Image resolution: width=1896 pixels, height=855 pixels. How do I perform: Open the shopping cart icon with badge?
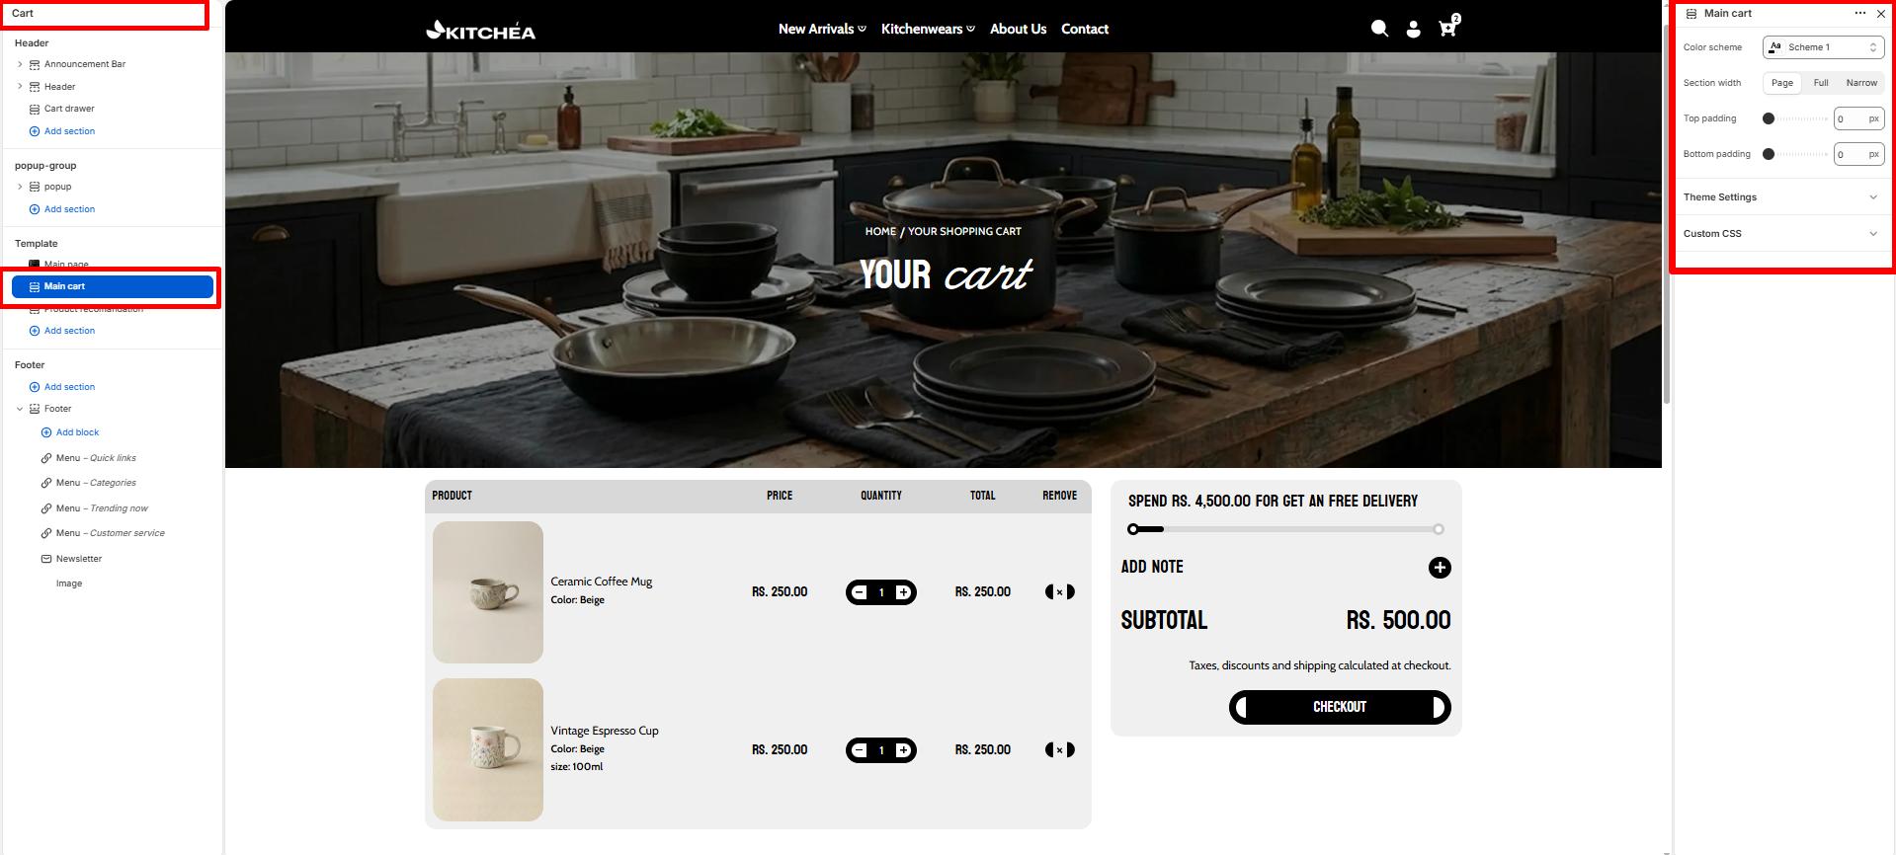tap(1449, 27)
